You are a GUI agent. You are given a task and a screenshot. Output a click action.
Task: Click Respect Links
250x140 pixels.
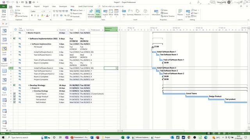(76, 13)
